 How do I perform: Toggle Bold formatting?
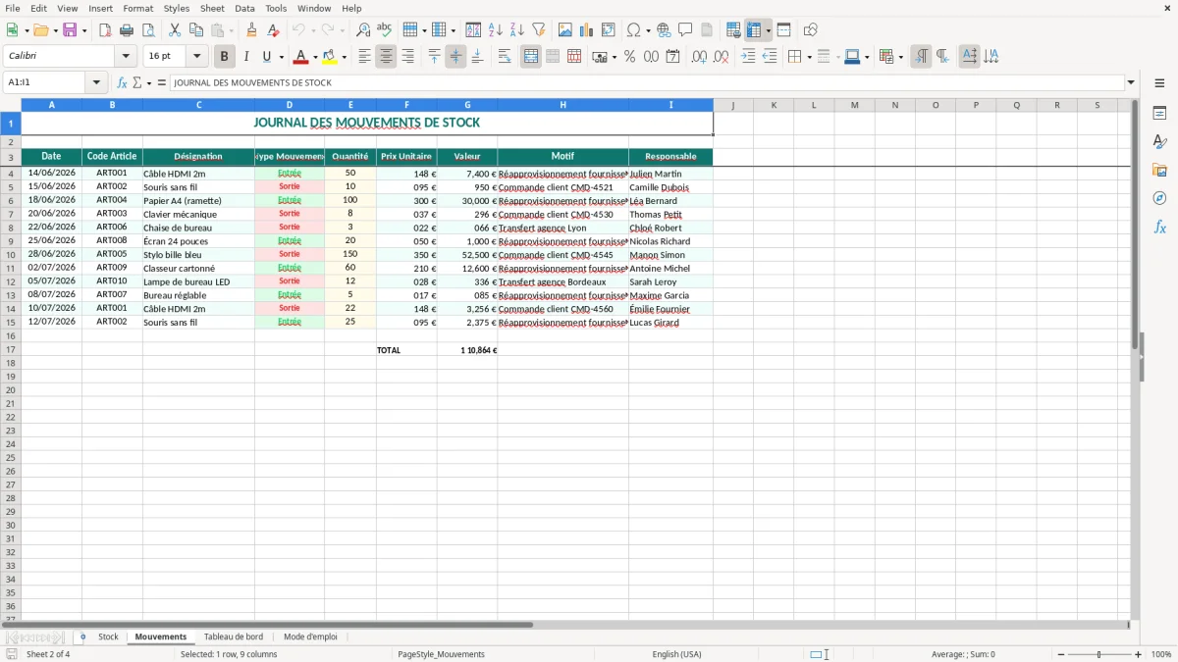pyautogui.click(x=225, y=57)
